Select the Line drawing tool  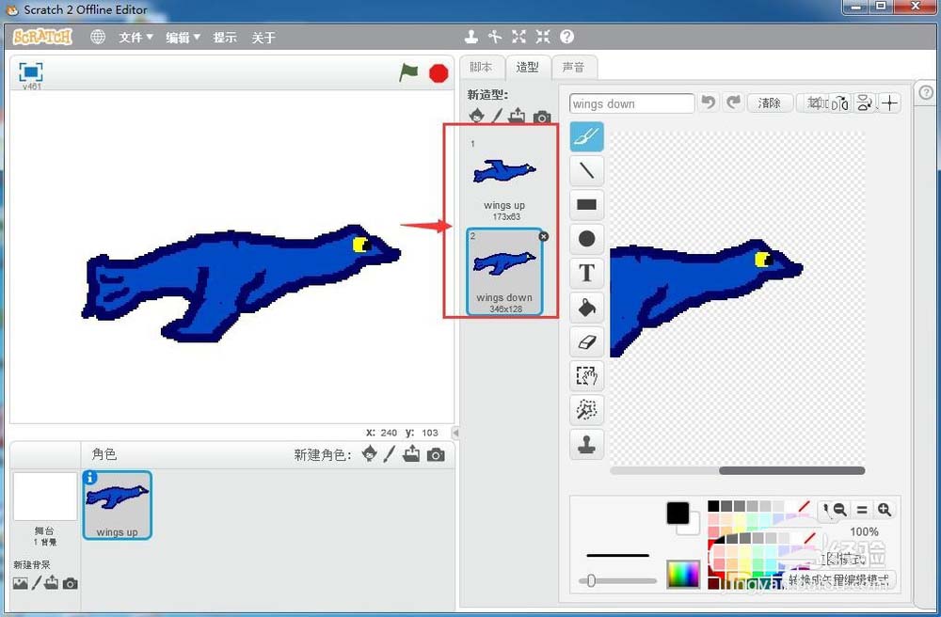point(586,171)
